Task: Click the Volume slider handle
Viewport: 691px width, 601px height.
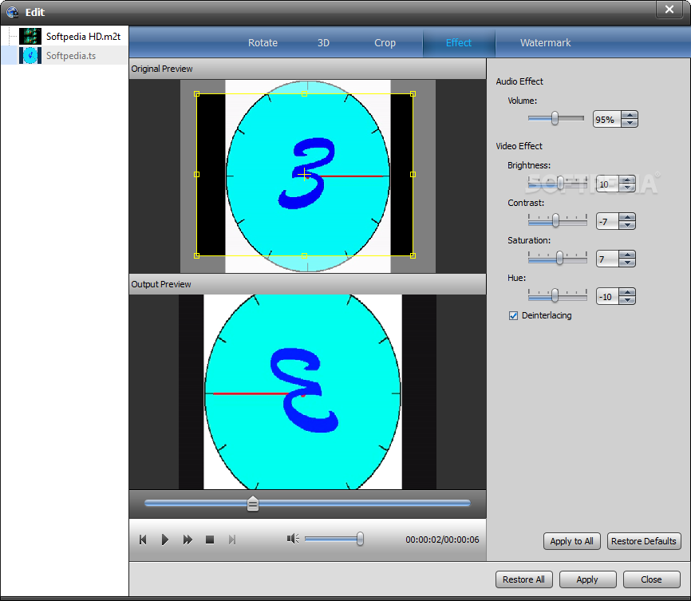Action: point(555,118)
